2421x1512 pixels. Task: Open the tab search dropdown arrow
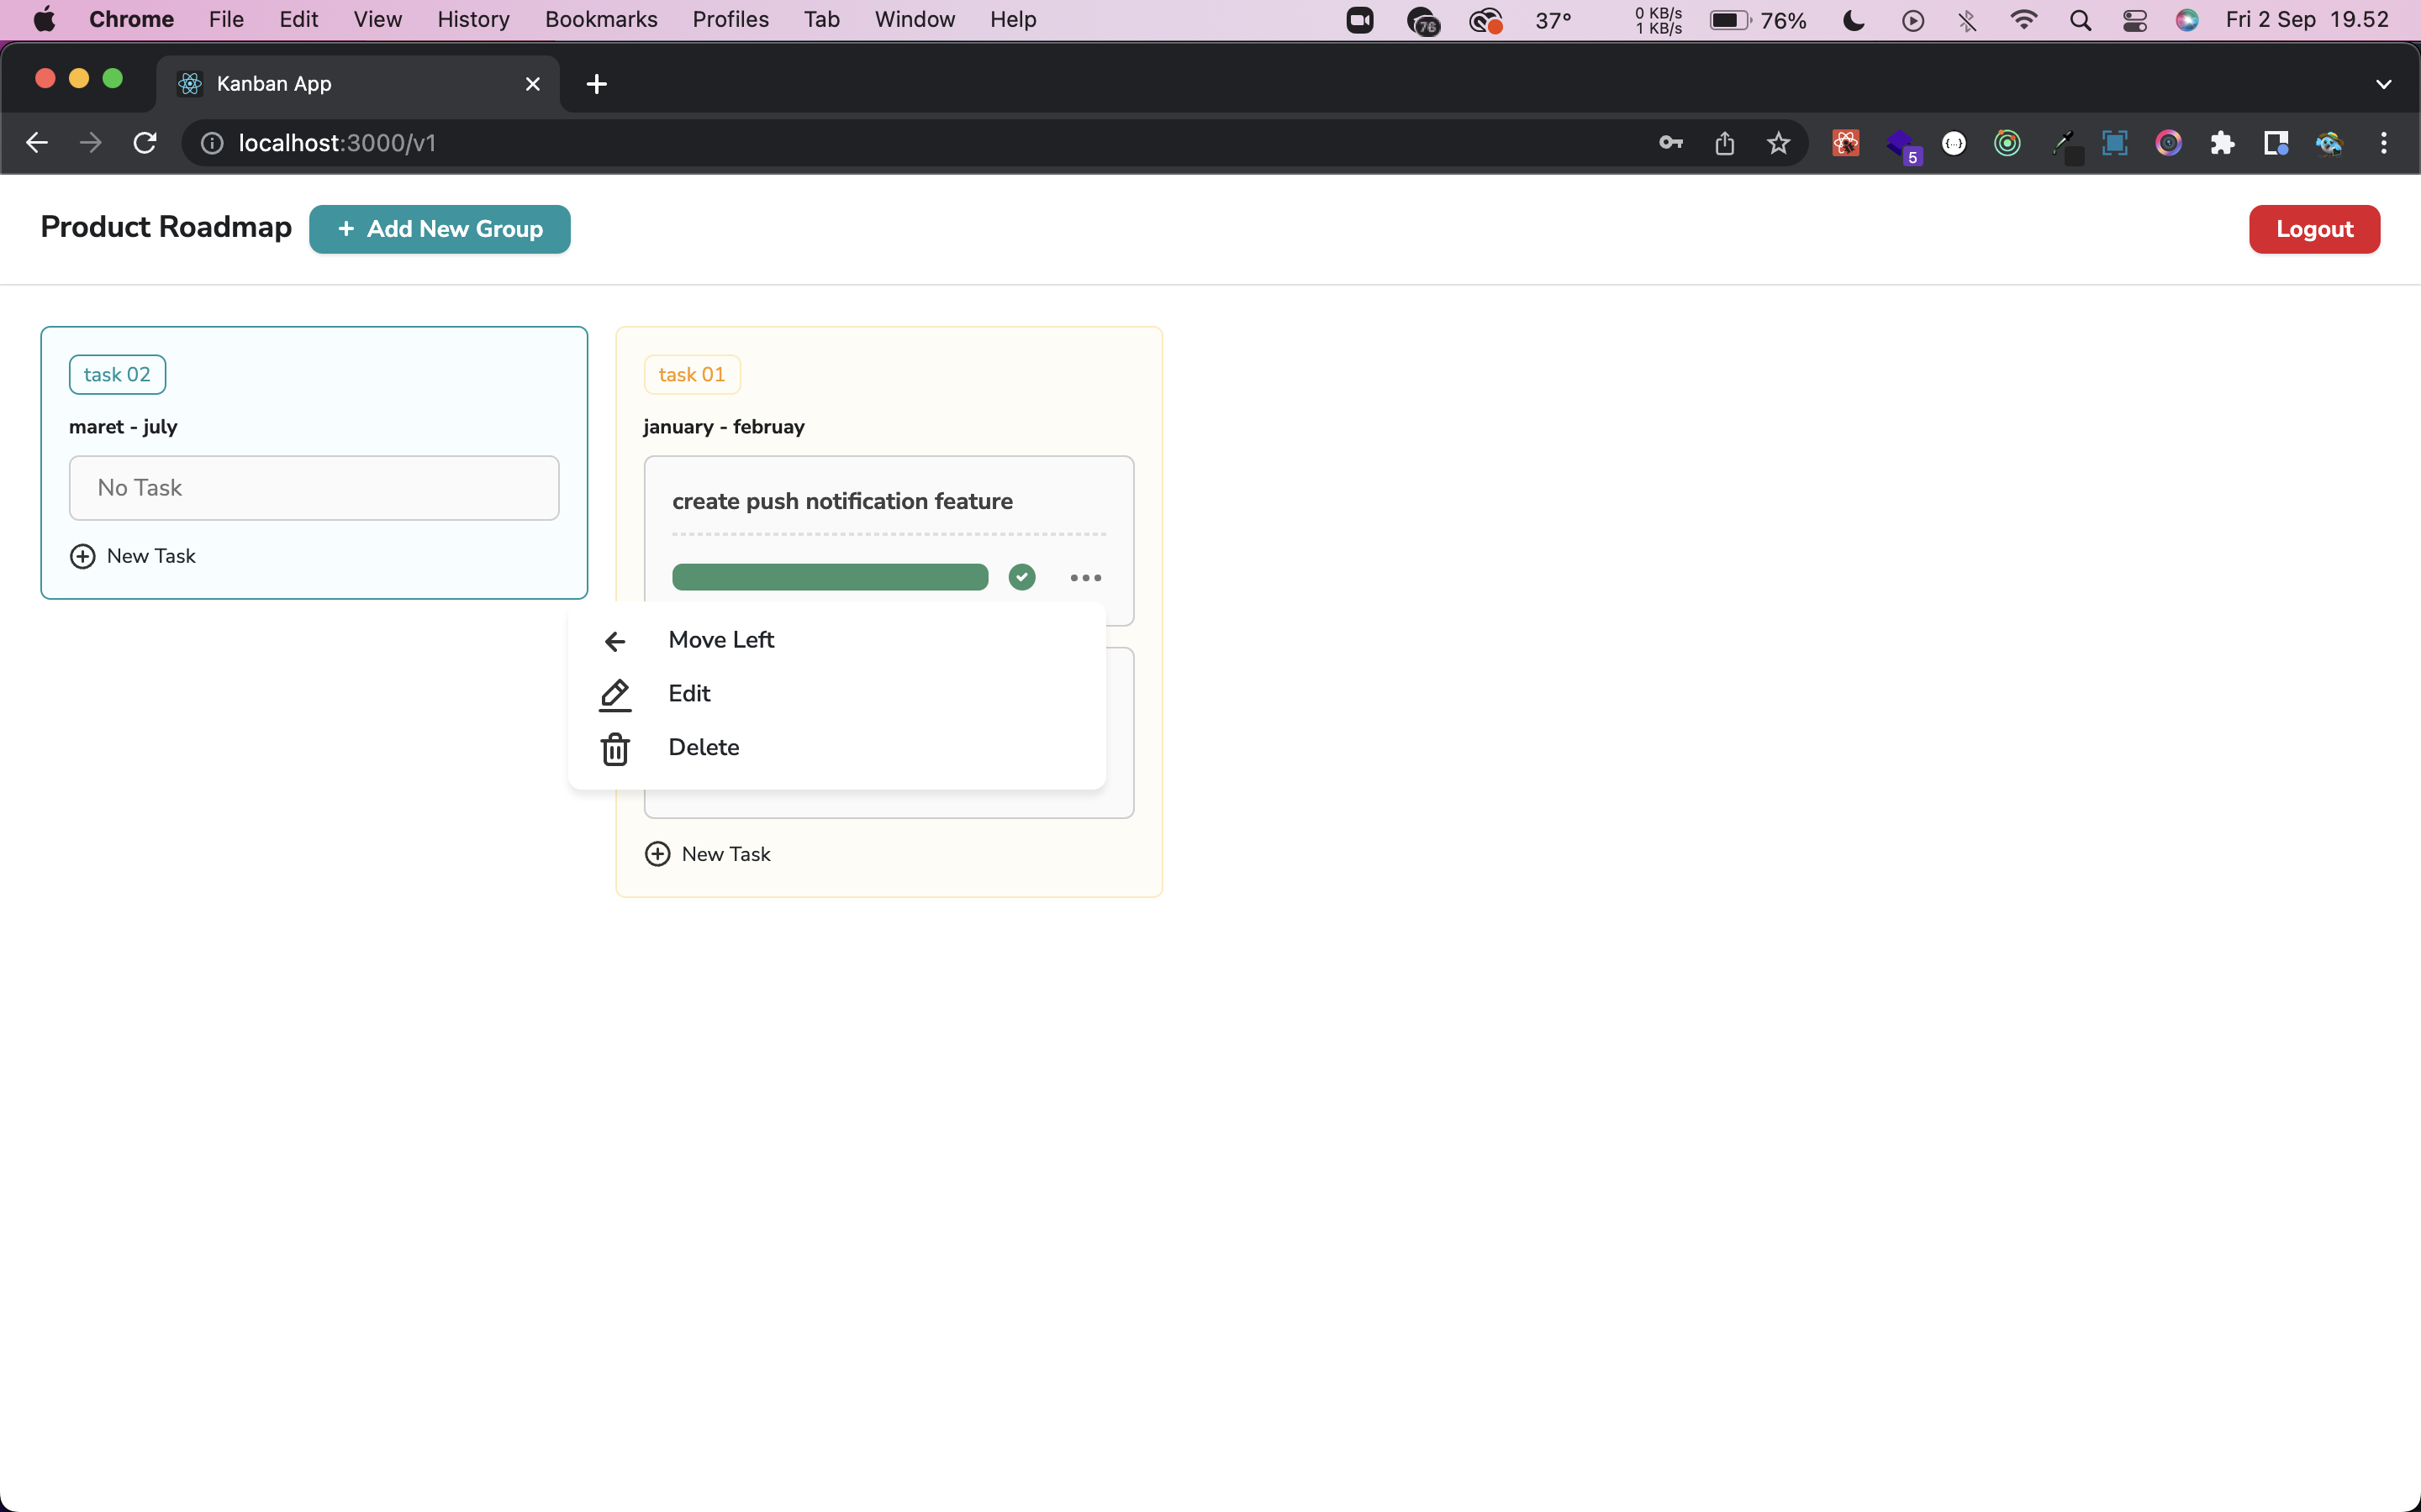[x=2384, y=84]
